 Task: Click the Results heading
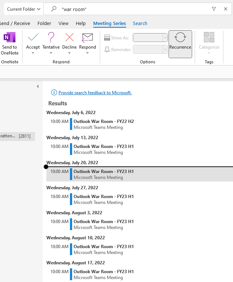[57, 103]
